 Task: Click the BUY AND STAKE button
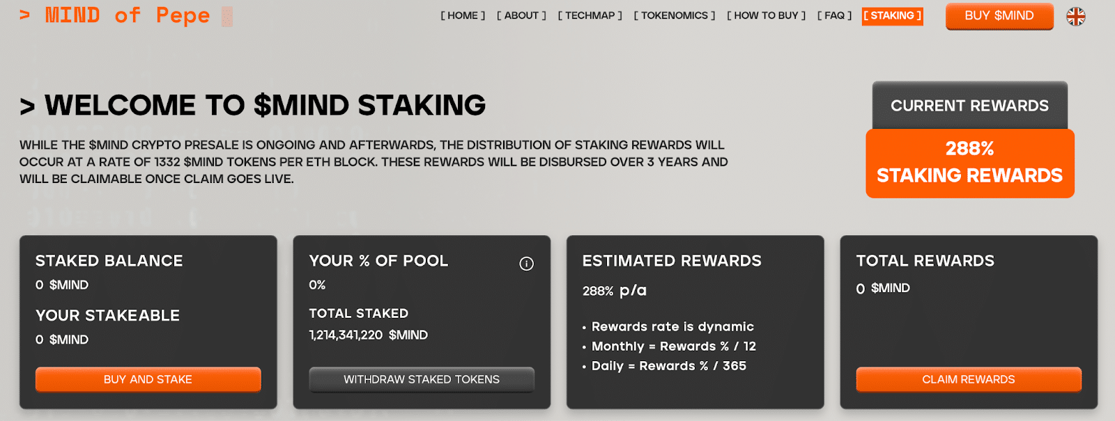[148, 379]
